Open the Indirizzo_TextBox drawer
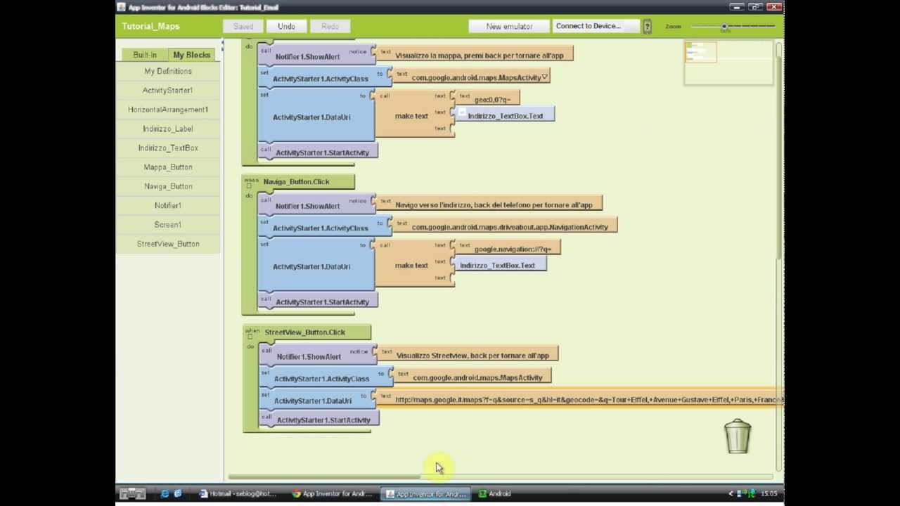Image resolution: width=900 pixels, height=506 pixels. coord(168,148)
